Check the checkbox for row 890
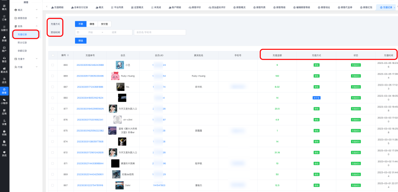Image resolution: width=398 pixels, height=192 pixels. (53, 65)
